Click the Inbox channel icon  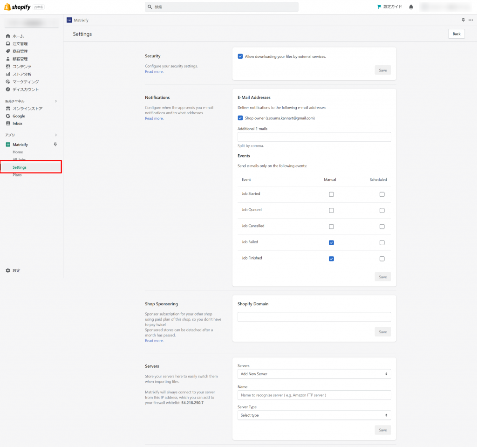pos(8,124)
